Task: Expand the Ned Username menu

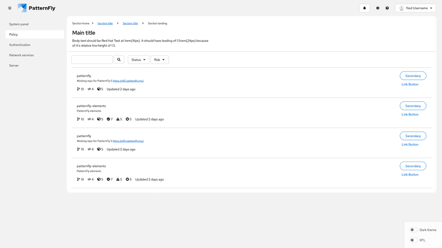Action: coord(415,8)
